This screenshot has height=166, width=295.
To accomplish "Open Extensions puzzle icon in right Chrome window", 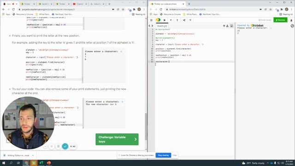I will pos(282,9).
